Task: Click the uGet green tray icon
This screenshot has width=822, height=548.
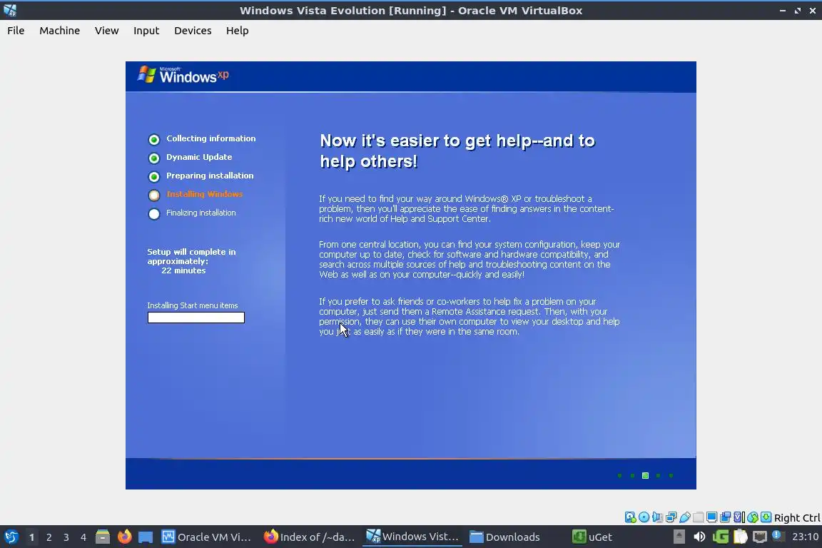Action: pyautogui.click(x=720, y=537)
